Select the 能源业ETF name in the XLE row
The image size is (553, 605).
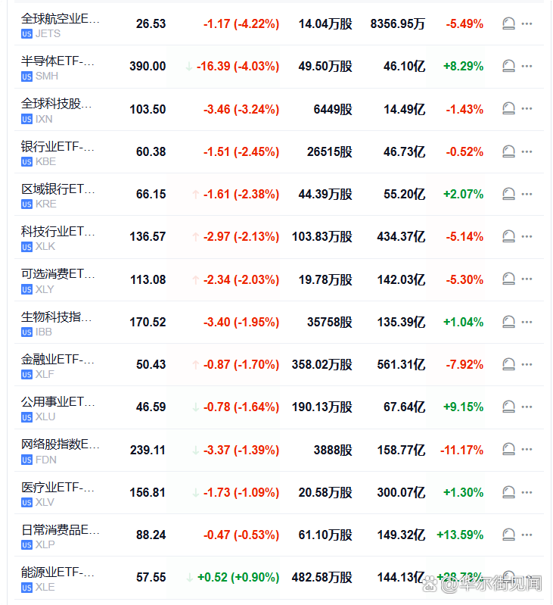[x=58, y=572]
